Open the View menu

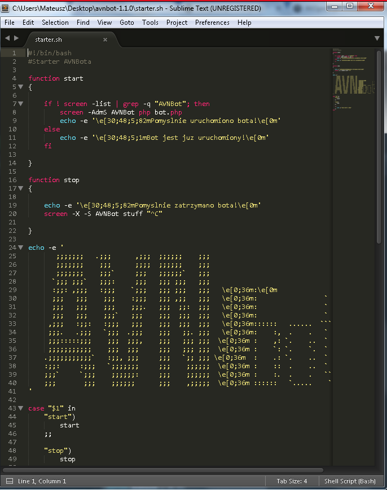(x=104, y=23)
